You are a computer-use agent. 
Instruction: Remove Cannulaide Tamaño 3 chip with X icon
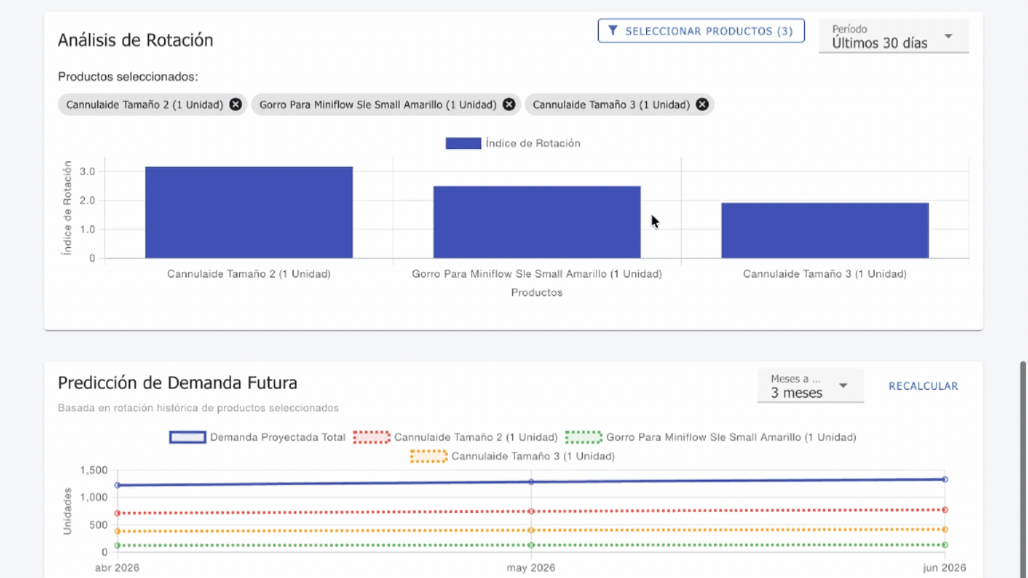(x=702, y=104)
